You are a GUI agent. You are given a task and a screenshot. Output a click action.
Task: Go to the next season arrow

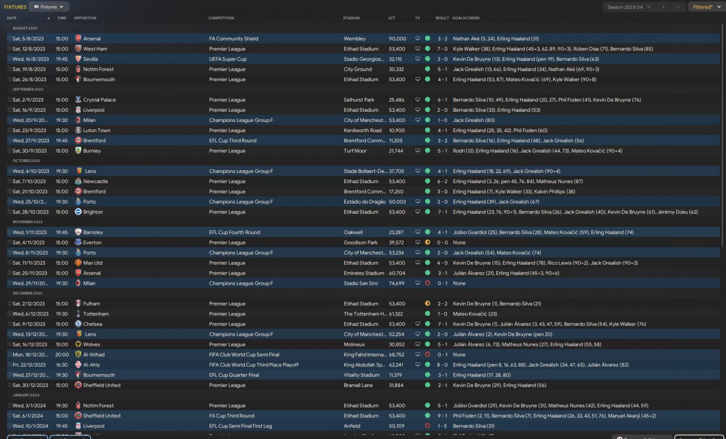point(678,7)
